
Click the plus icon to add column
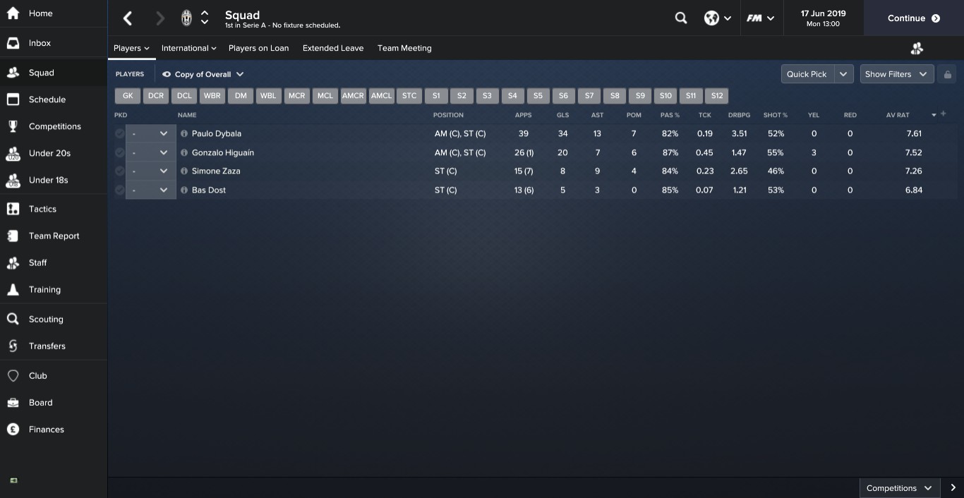click(944, 114)
